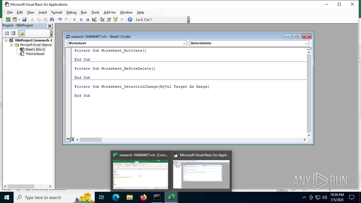Minimize the Sheet1 code window
Screen dimensions: 361x203
287,36
